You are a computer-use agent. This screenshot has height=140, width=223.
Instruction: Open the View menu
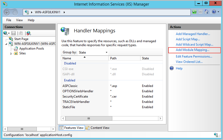coord(19,20)
